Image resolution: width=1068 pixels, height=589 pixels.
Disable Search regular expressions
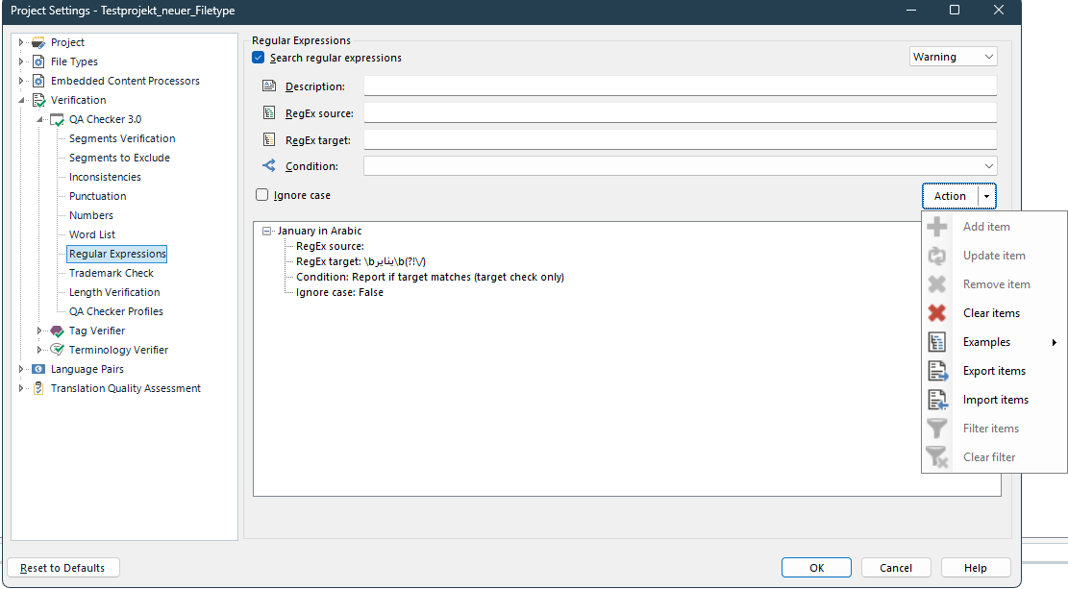258,57
